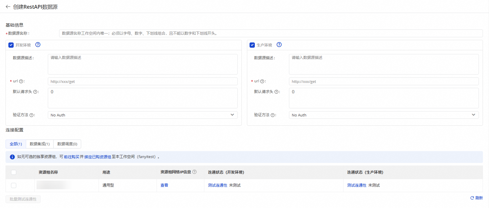Click the 刷新 refresh icon

click(472, 198)
